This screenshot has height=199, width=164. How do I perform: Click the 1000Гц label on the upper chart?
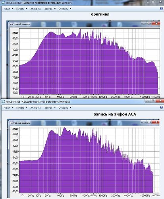[x=103, y=97]
